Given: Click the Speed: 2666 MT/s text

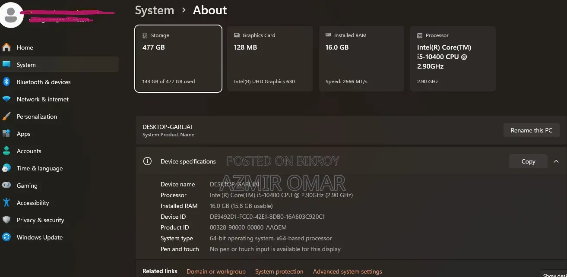Looking at the screenshot, I should (346, 82).
